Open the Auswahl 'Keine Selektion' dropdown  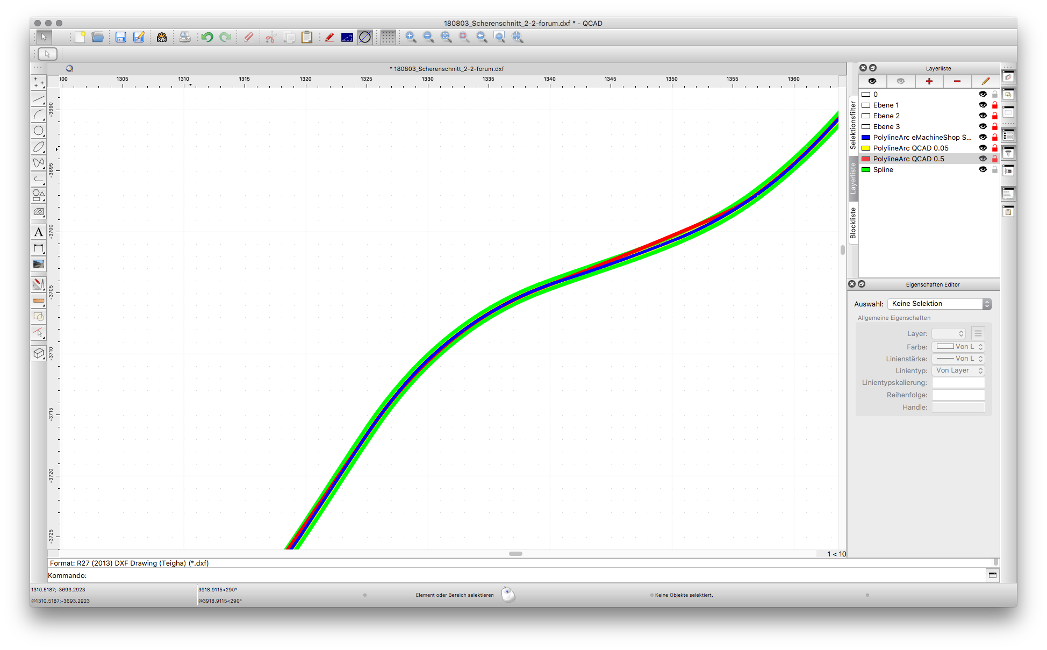(x=939, y=304)
